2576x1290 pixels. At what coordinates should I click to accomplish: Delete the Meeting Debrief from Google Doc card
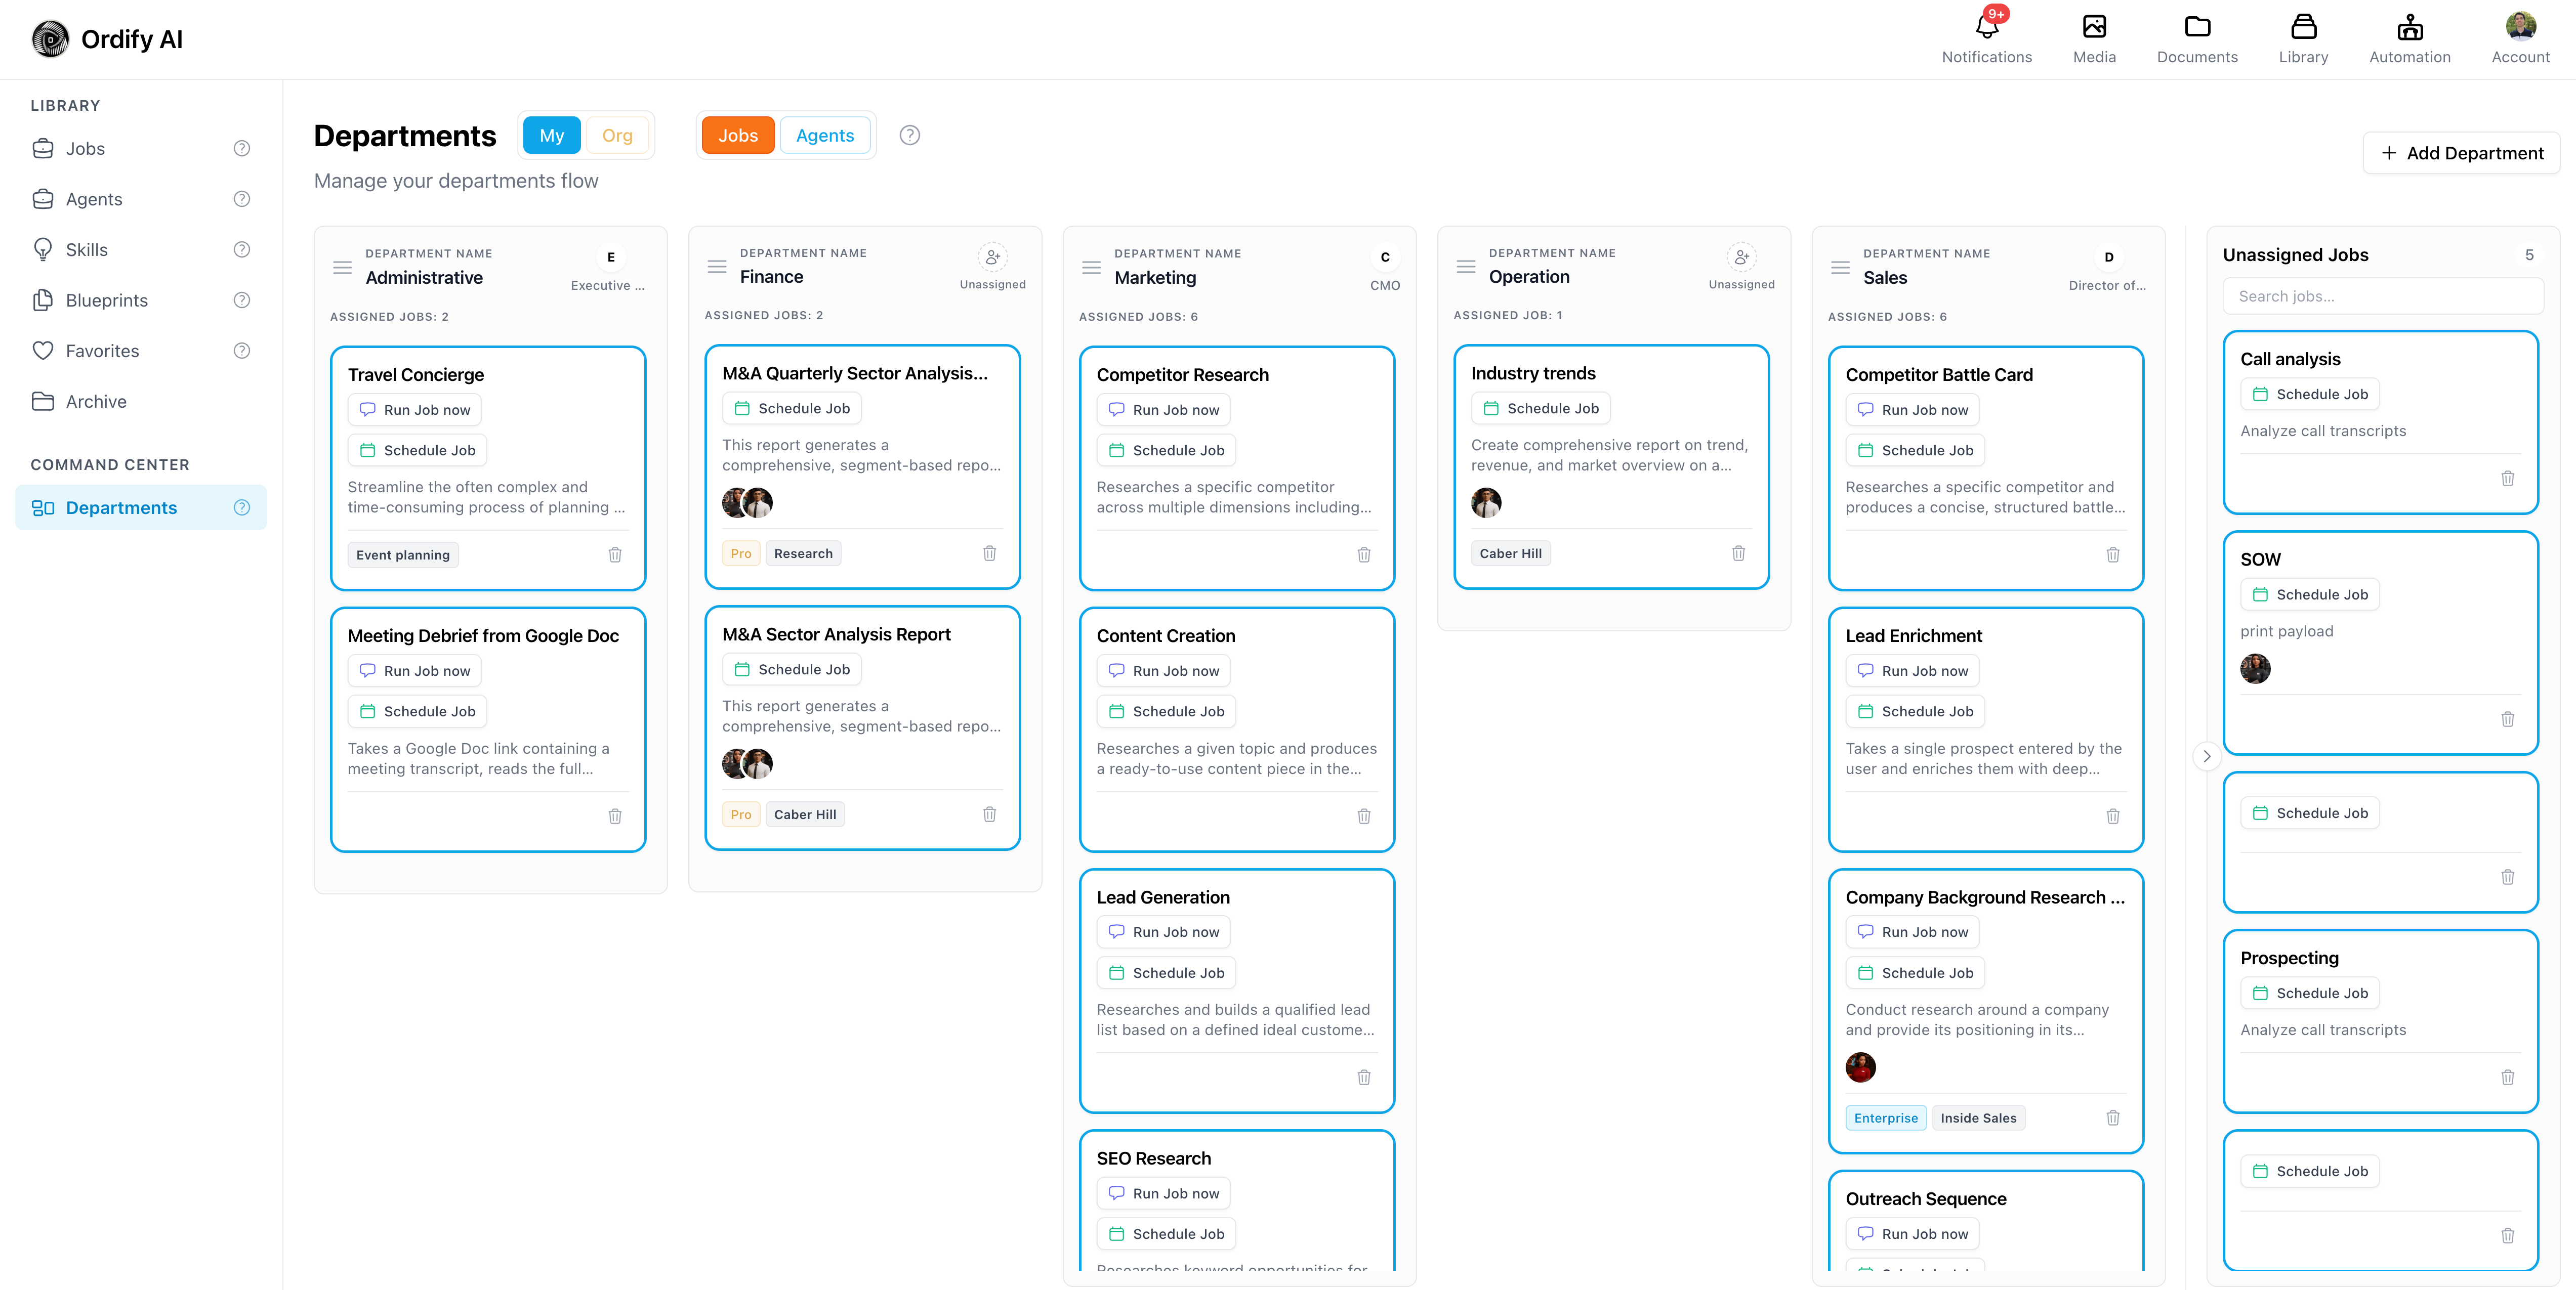pos(615,816)
